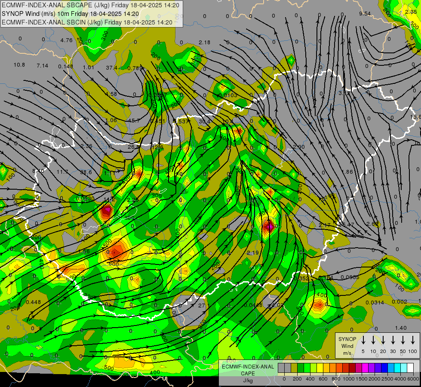Click the map value "9.54"

tap(365, 13)
